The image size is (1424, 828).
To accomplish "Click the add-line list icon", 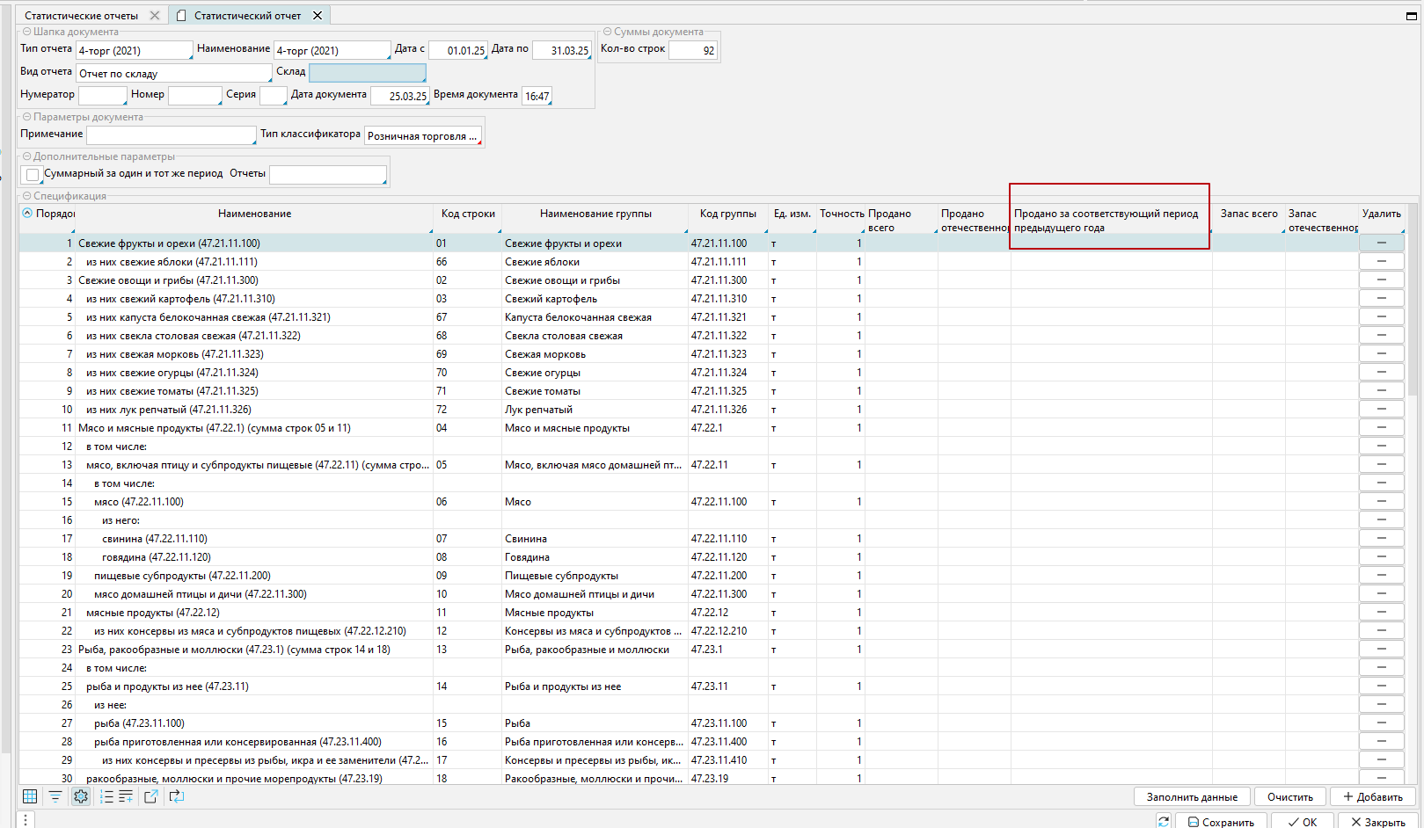I will click(126, 796).
